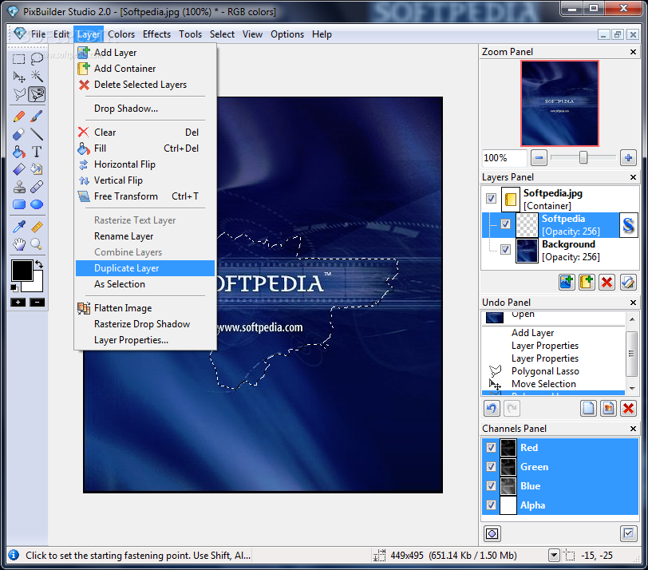Select the gradient tool
The image size is (648, 570).
(18, 169)
